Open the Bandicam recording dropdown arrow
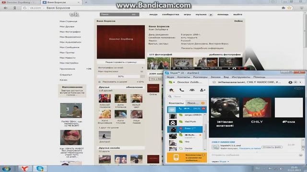The width and height of the screenshot is (307, 172). point(229,68)
